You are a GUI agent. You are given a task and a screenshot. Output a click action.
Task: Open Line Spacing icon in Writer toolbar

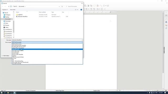coord(98,9)
